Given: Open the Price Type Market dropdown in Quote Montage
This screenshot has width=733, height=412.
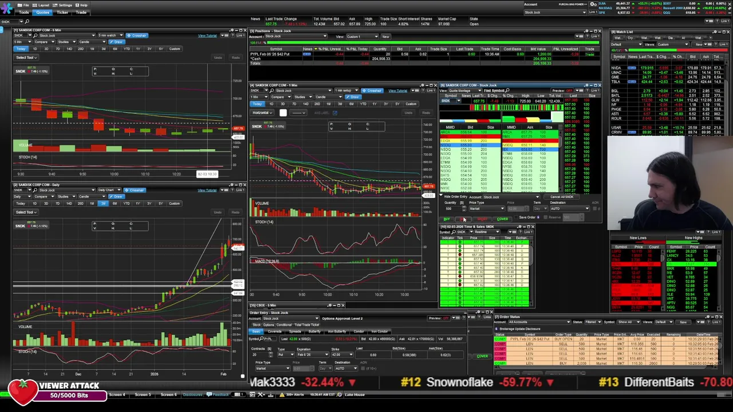Looking at the screenshot, I should pos(486,209).
